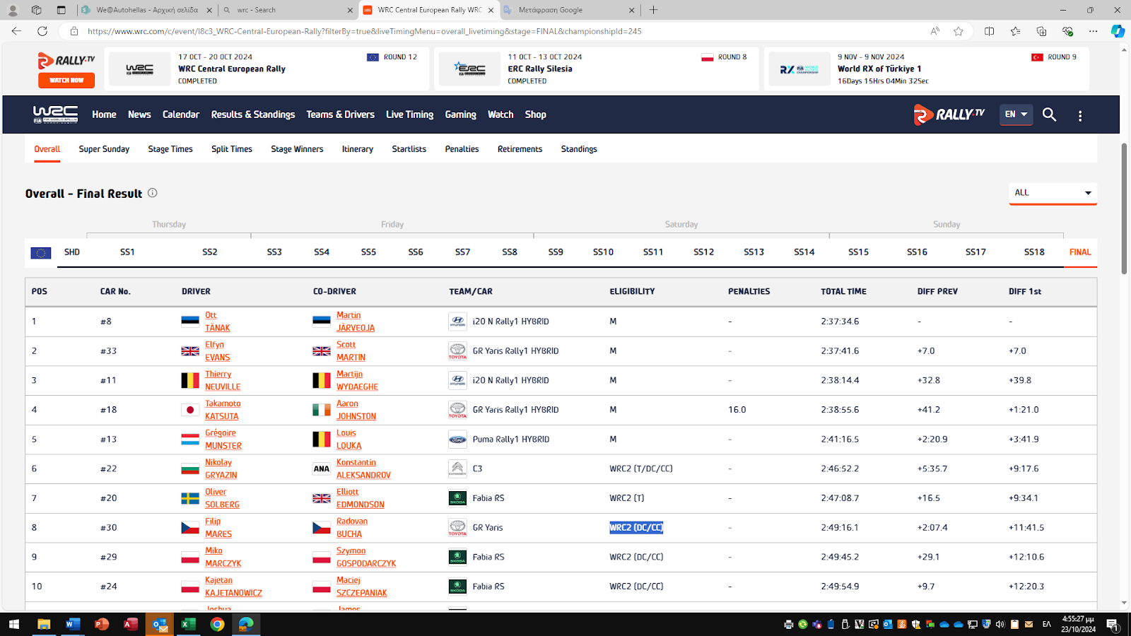Image resolution: width=1131 pixels, height=636 pixels.
Task: Open Excel from the Windows taskbar
Action: tap(188, 624)
